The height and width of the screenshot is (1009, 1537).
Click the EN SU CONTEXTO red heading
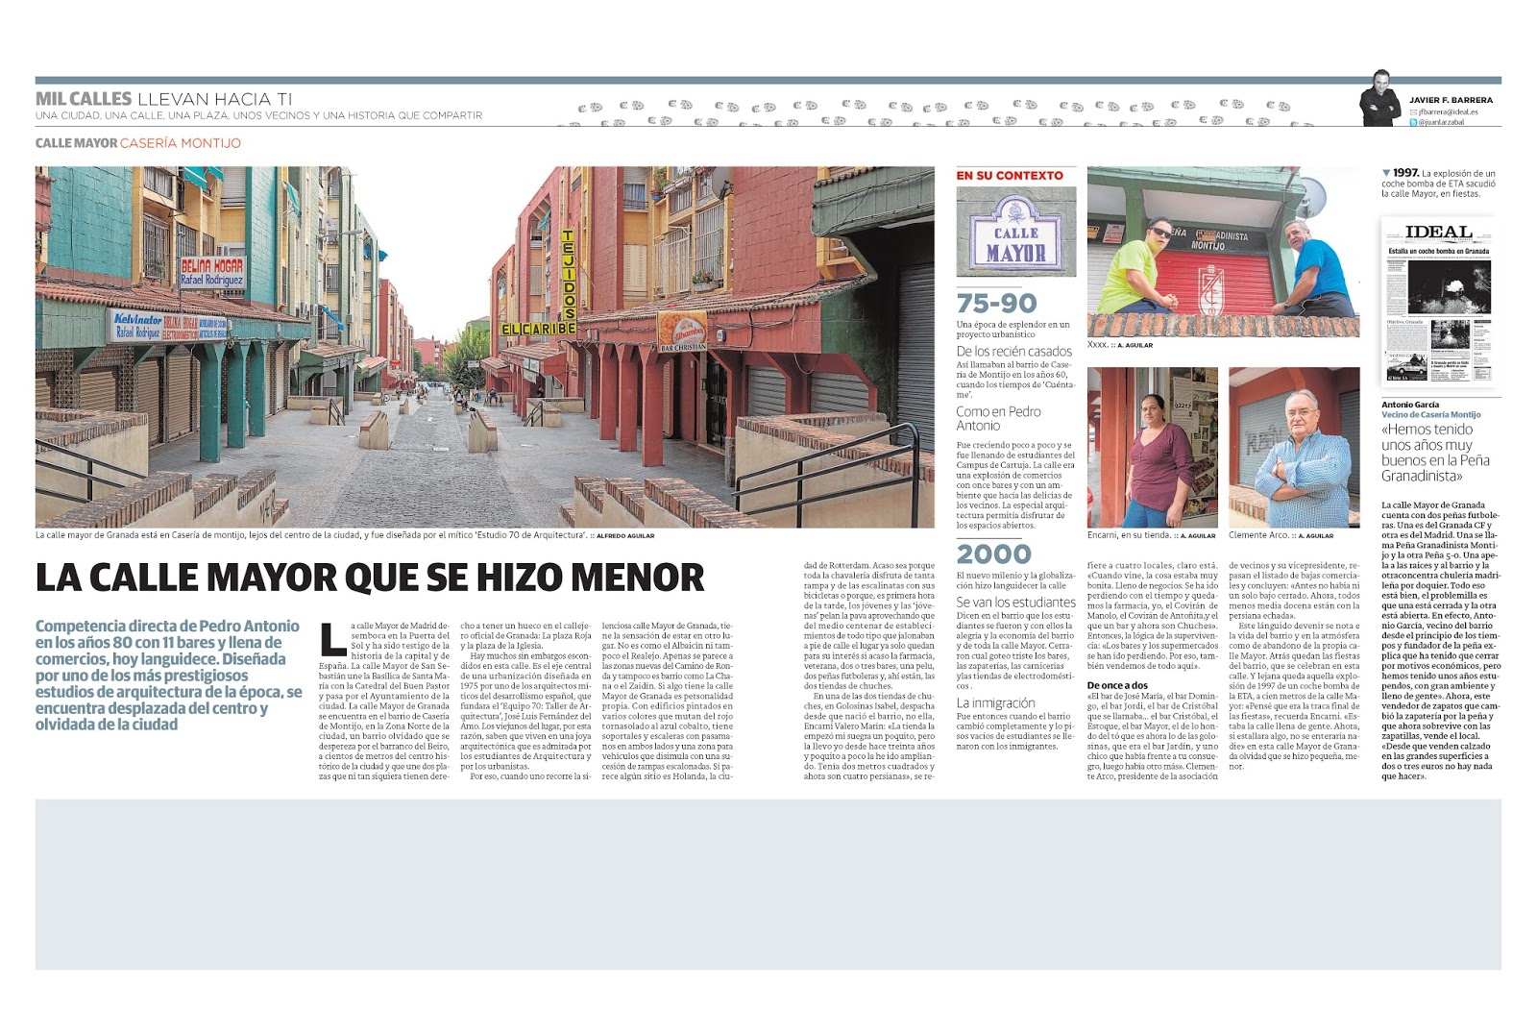1010,176
